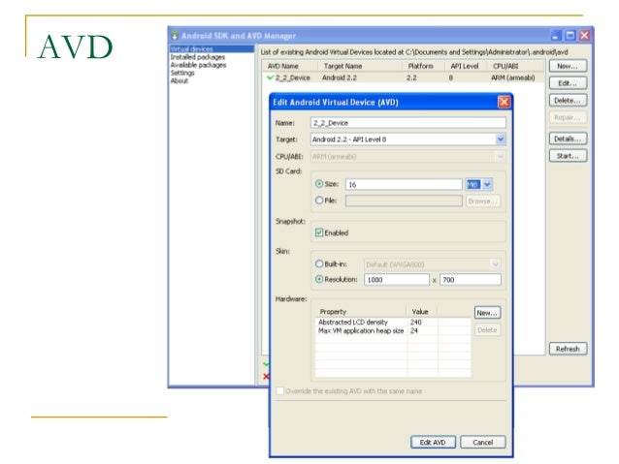Click the SD card size field showing 16
This screenshot has width=619, height=464.
404,184
